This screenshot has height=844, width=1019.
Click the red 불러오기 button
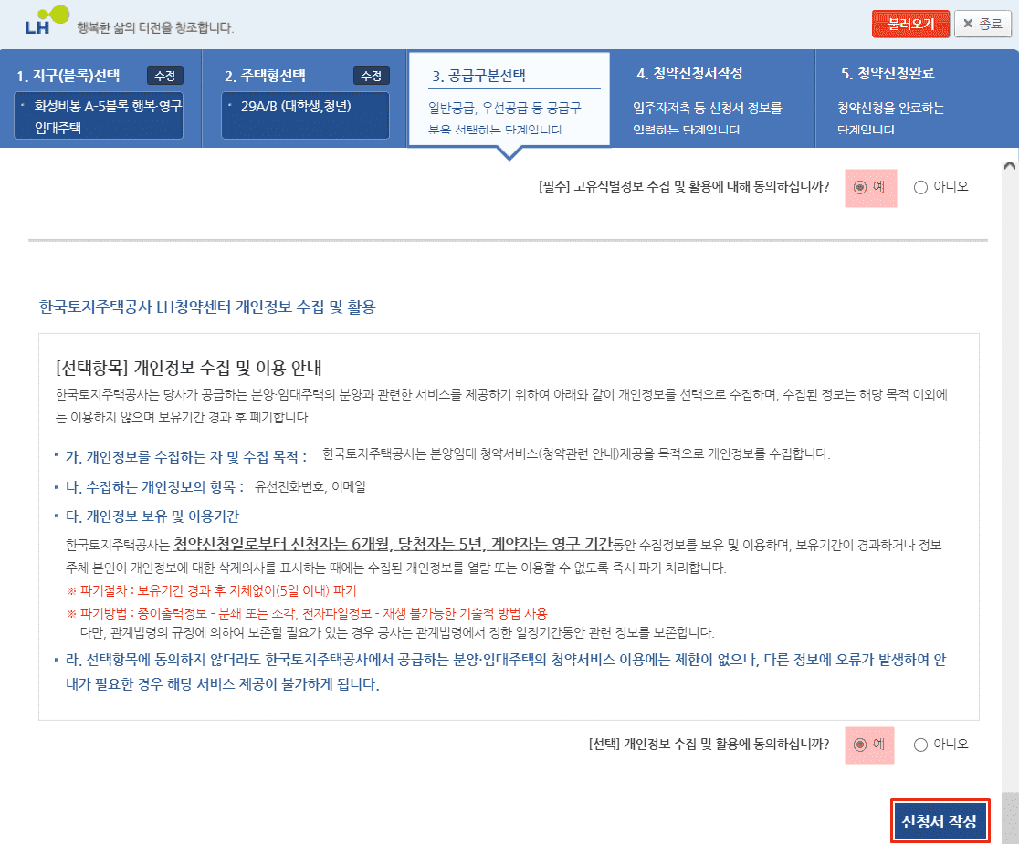[x=910, y=24]
